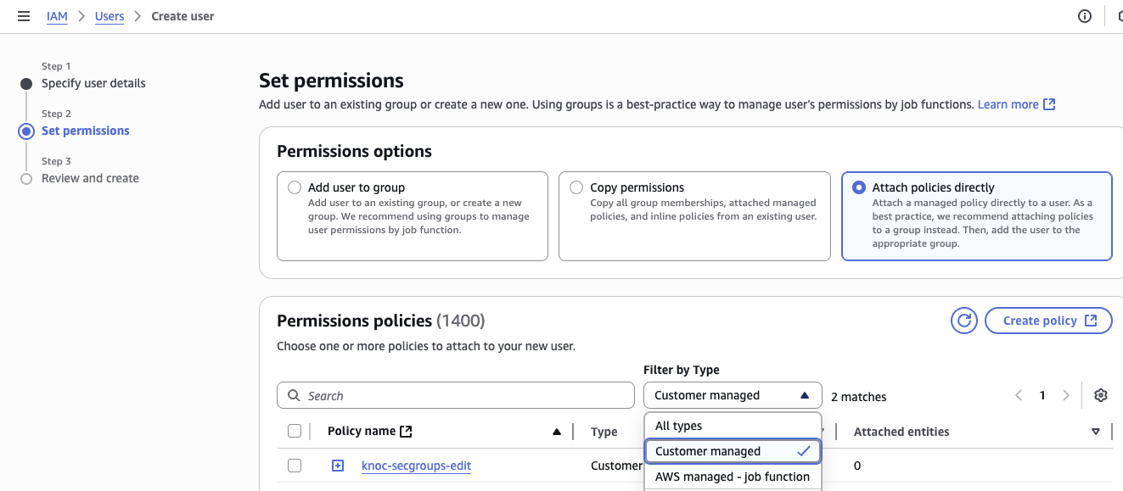Viewport: 1123px width, 491px height.
Task: Check the knoc-secgroups-edit policy checkbox
Action: pos(295,466)
